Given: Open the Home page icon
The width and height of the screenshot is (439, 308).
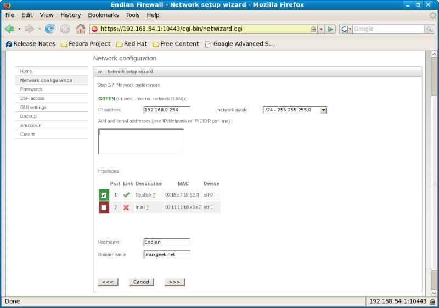Looking at the screenshot, I should [x=80, y=29].
